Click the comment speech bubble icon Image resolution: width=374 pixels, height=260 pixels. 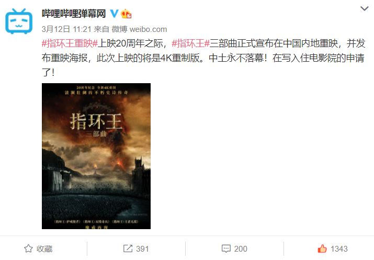[x=226, y=248]
